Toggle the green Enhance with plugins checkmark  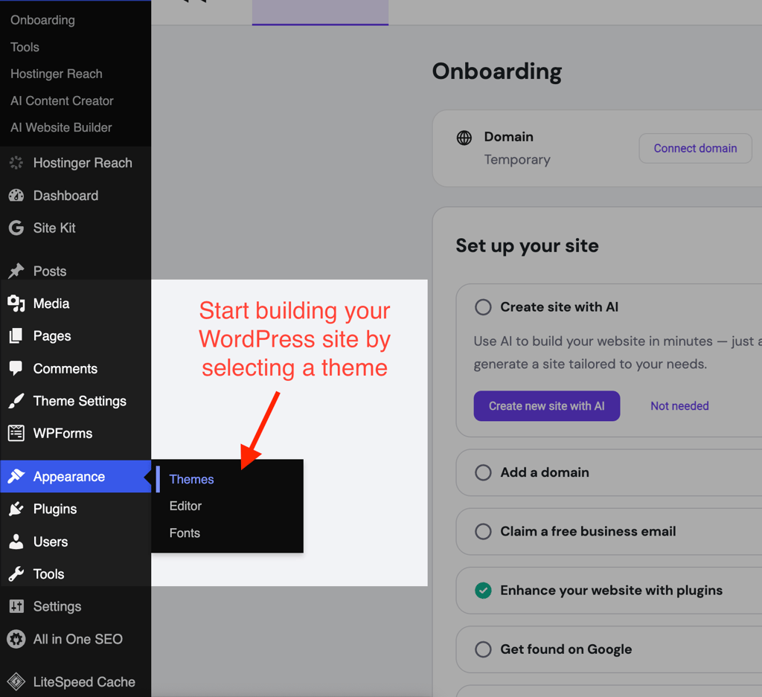click(483, 590)
